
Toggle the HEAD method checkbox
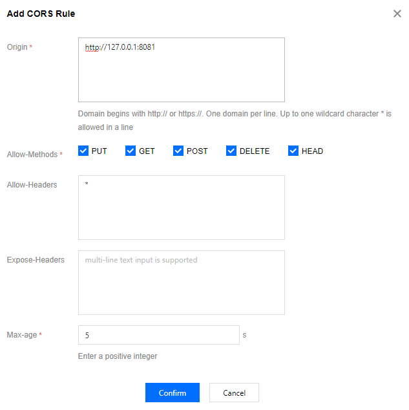pyautogui.click(x=293, y=151)
